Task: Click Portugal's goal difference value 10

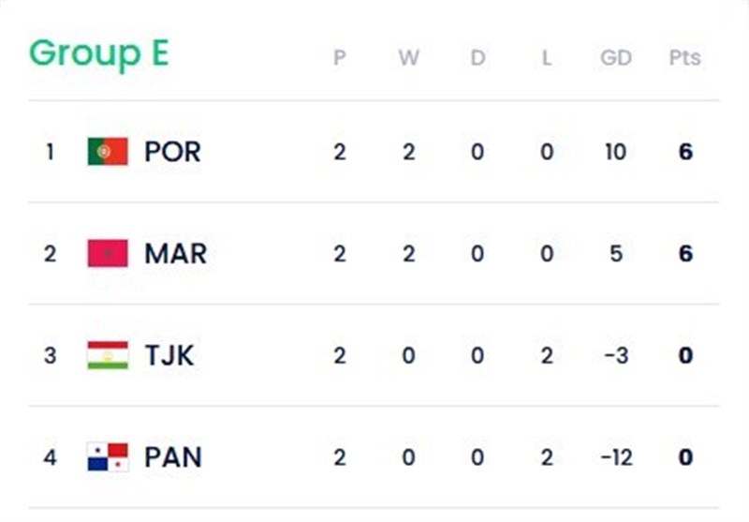Action: pyautogui.click(x=615, y=152)
